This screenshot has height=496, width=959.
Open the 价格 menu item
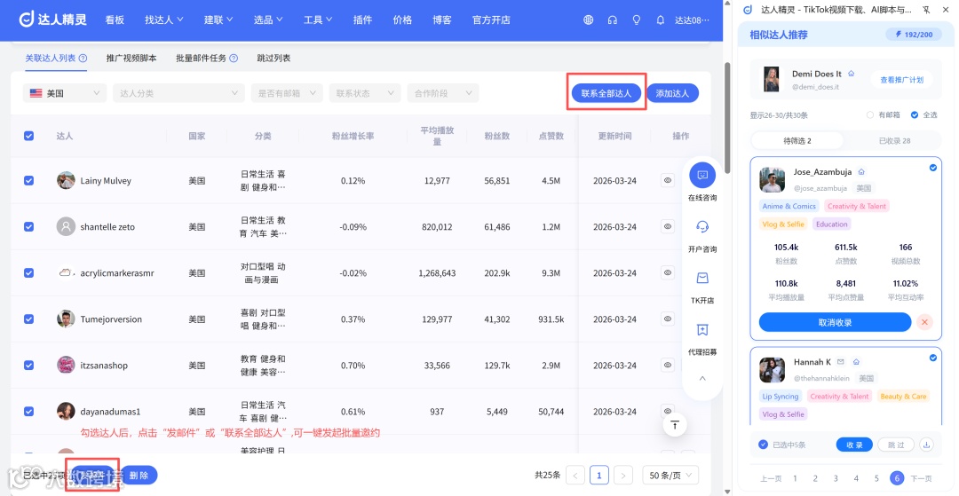(x=402, y=20)
